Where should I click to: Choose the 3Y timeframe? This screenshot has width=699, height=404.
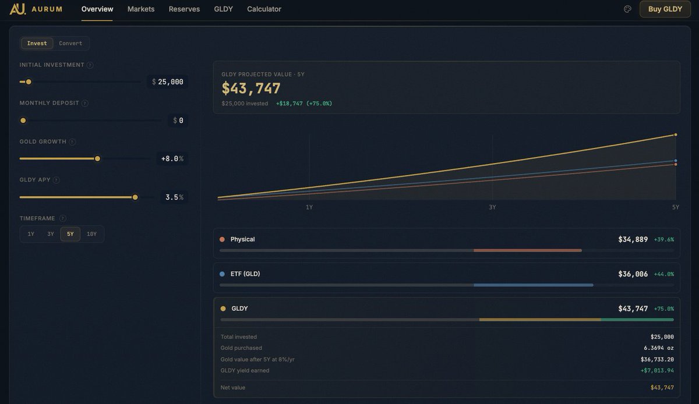[x=51, y=234]
